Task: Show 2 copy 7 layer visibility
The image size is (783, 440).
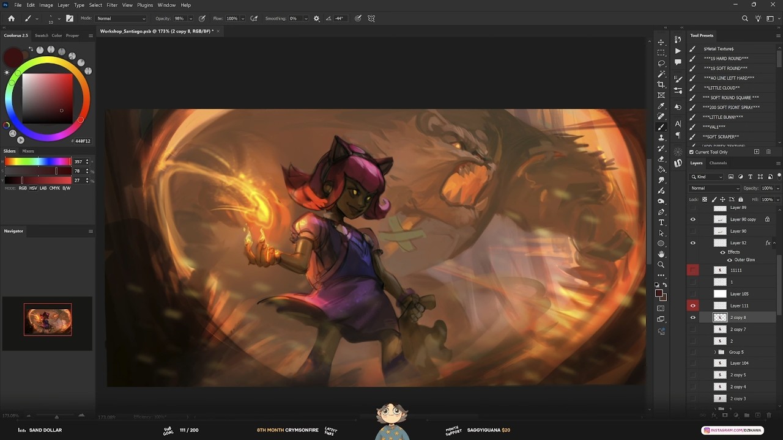Action: 693,329
